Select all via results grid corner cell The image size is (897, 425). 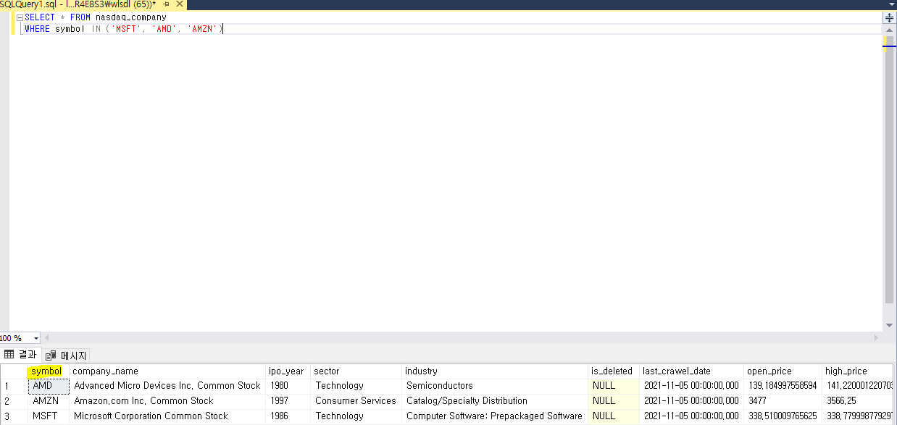click(x=14, y=371)
